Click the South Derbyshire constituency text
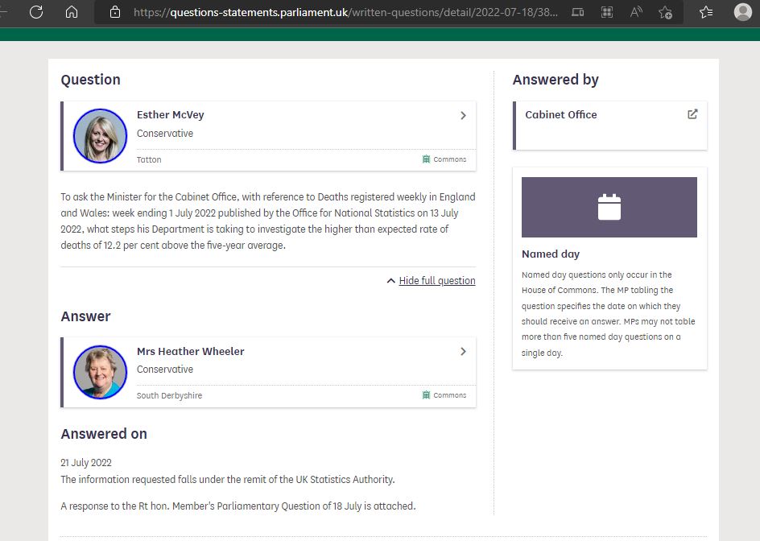Screen dimensions: 760x541 [x=169, y=395]
